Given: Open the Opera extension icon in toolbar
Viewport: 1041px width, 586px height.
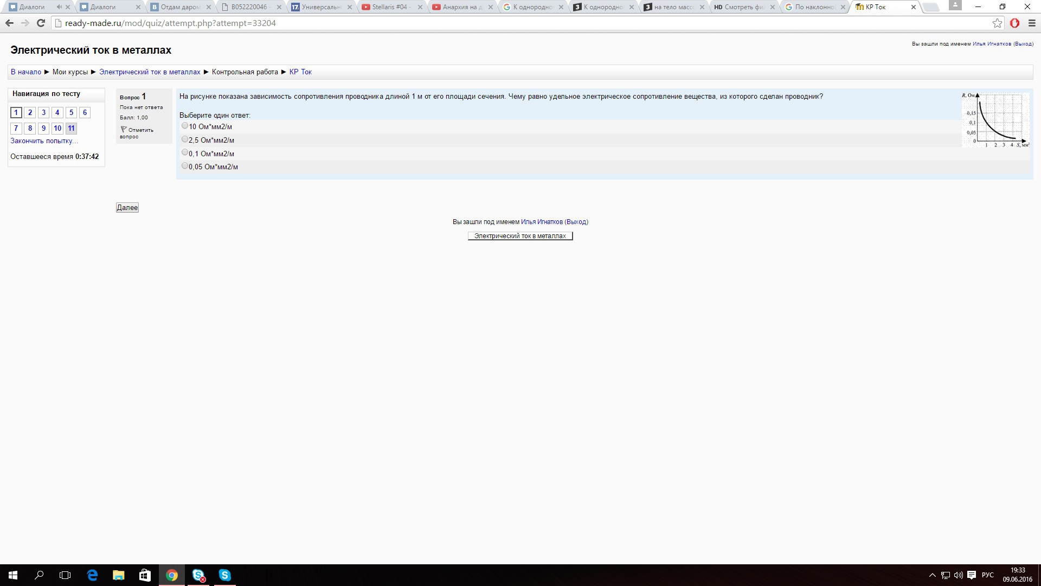Looking at the screenshot, I should pos(1014,23).
